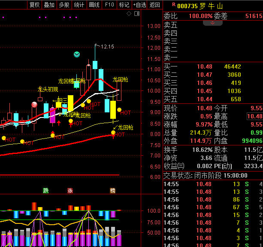Image resolution: width=263 pixels, height=247 pixels.
Task: Open the 复权 price adjustment menu
Action: point(35,5)
